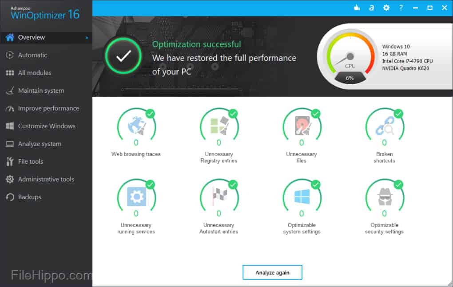Open help with the question mark

[x=401, y=8]
